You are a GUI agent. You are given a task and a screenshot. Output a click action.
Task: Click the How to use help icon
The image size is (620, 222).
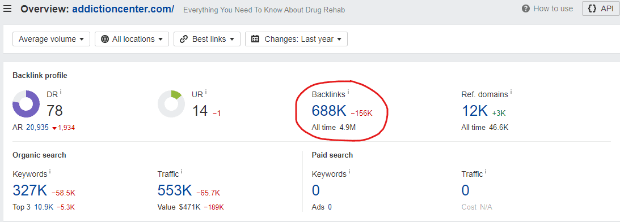(525, 8)
